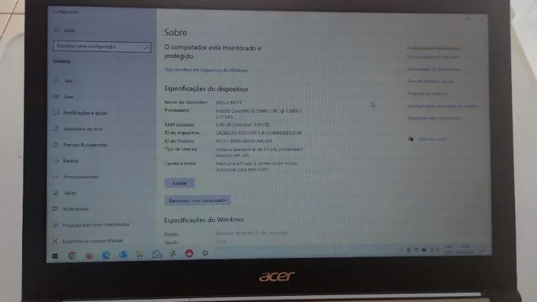Open Energia & suspensão settings
537x302 pixels.
tap(81, 145)
